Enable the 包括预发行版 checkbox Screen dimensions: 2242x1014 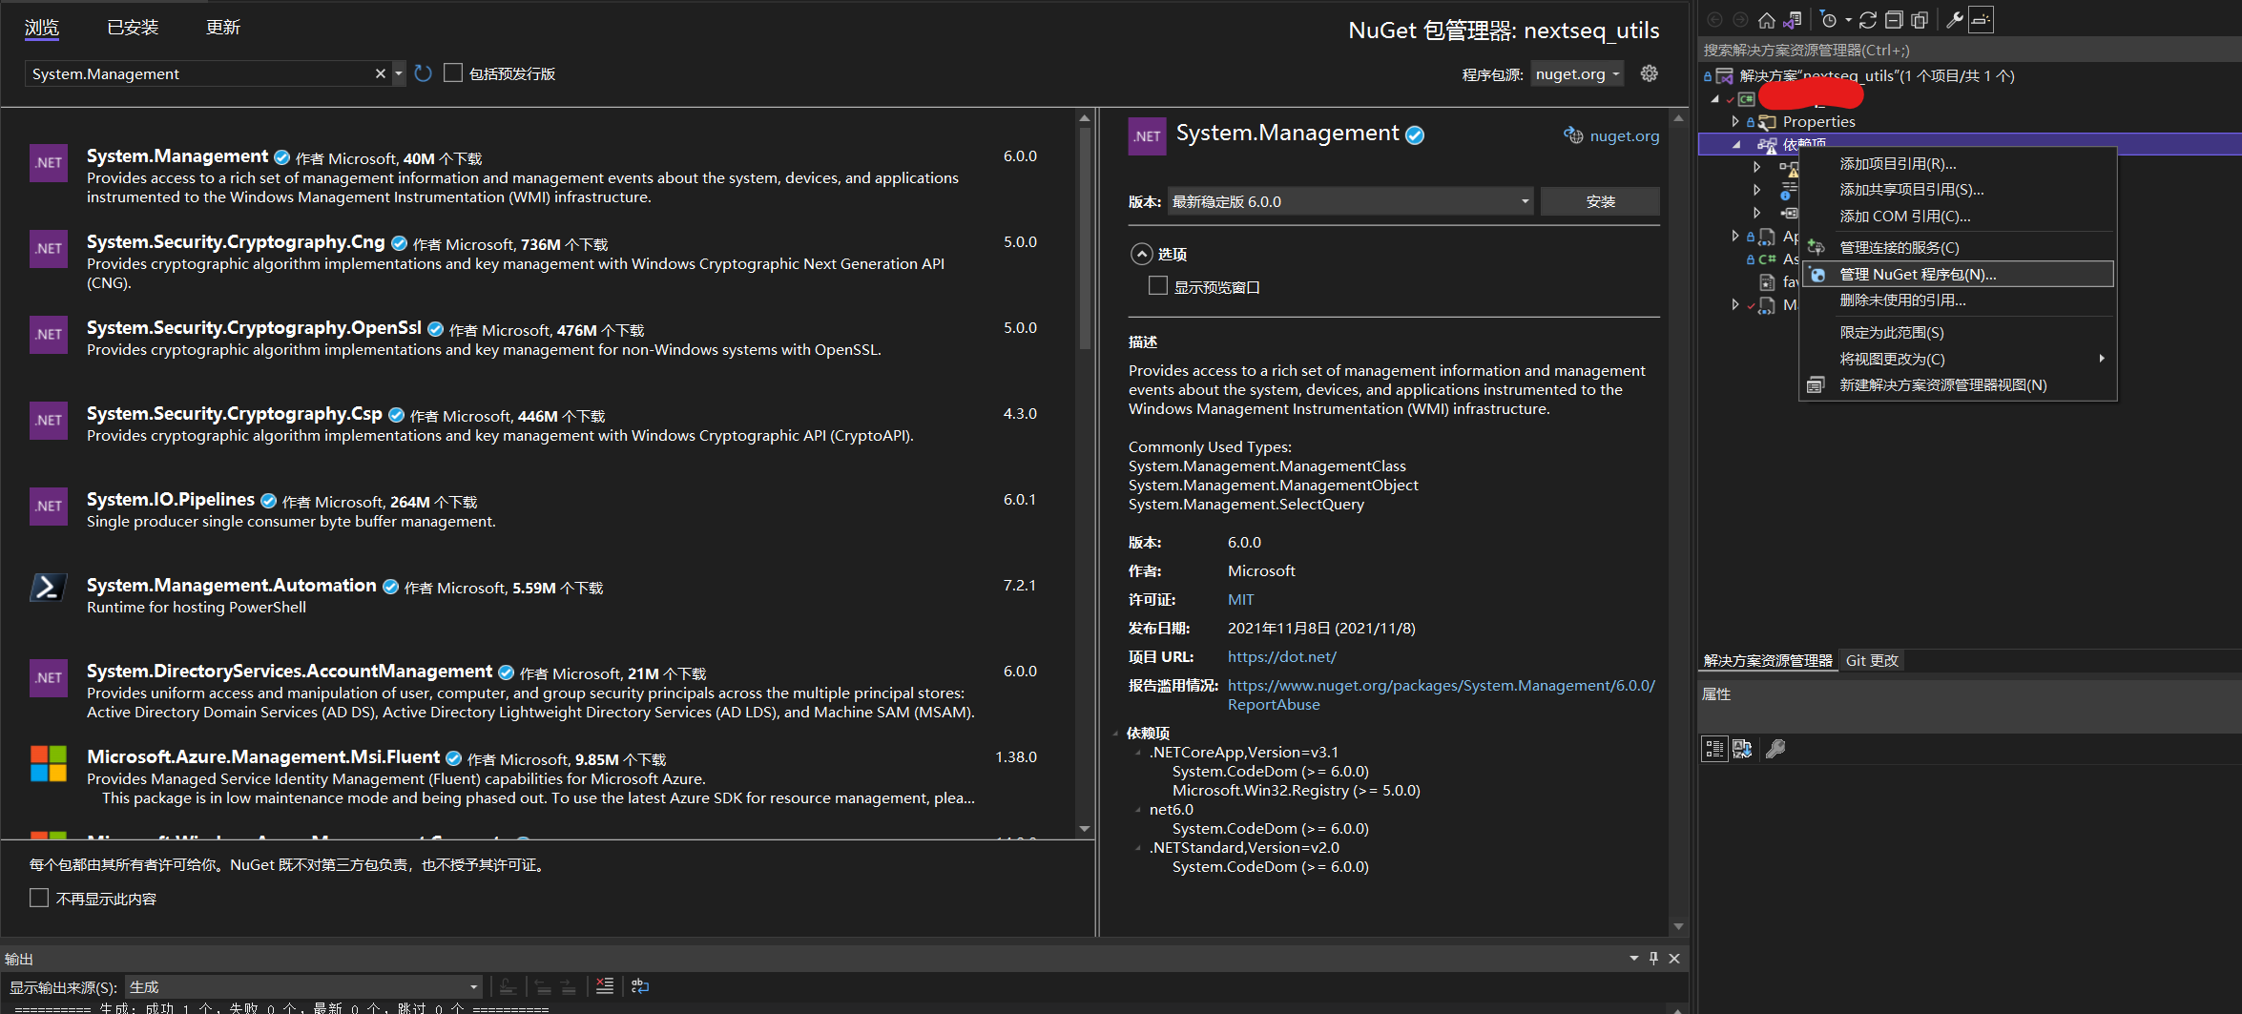pyautogui.click(x=454, y=72)
